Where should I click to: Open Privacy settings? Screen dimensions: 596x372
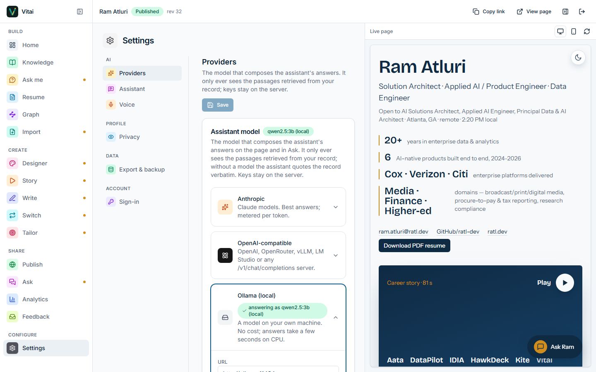point(142,137)
